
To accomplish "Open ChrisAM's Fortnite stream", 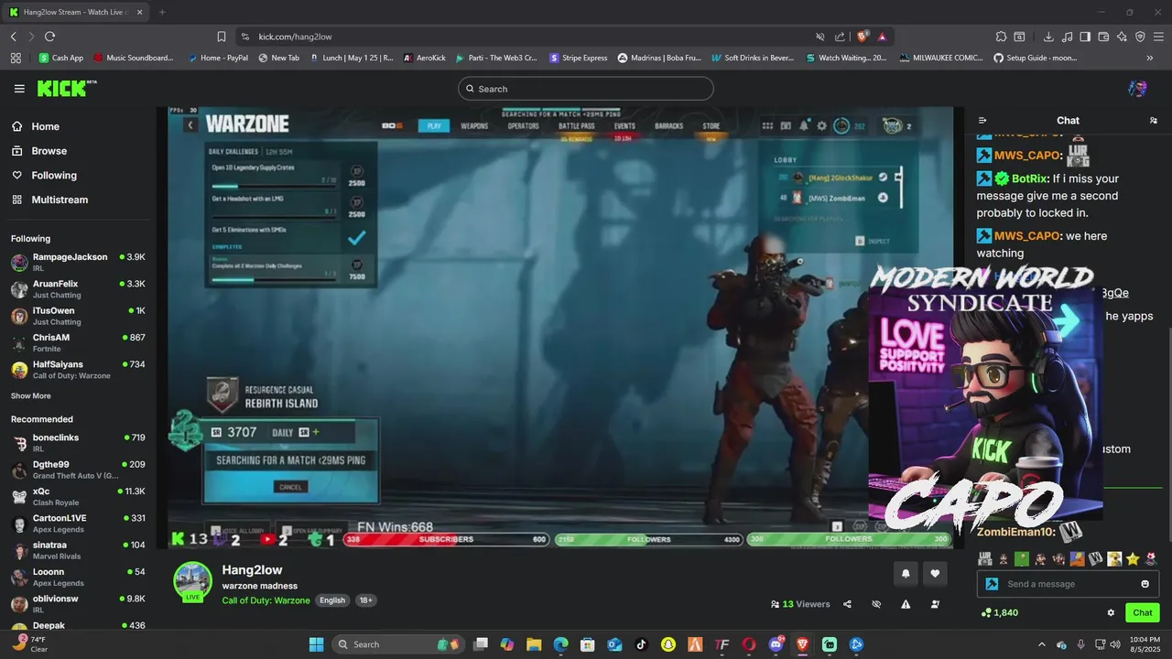I will 78,342.
